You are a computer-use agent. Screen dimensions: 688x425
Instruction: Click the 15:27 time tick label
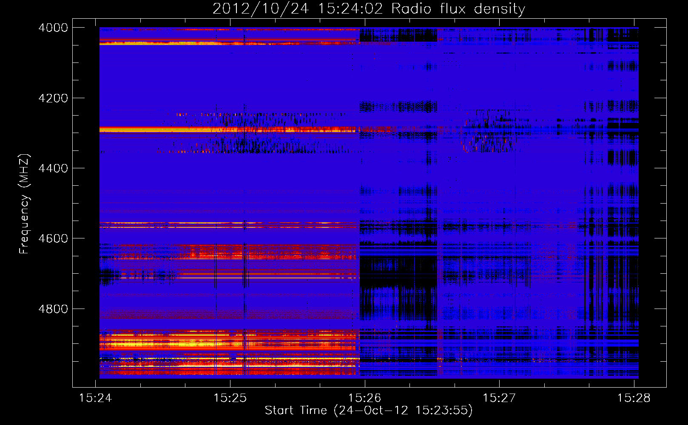coord(499,398)
